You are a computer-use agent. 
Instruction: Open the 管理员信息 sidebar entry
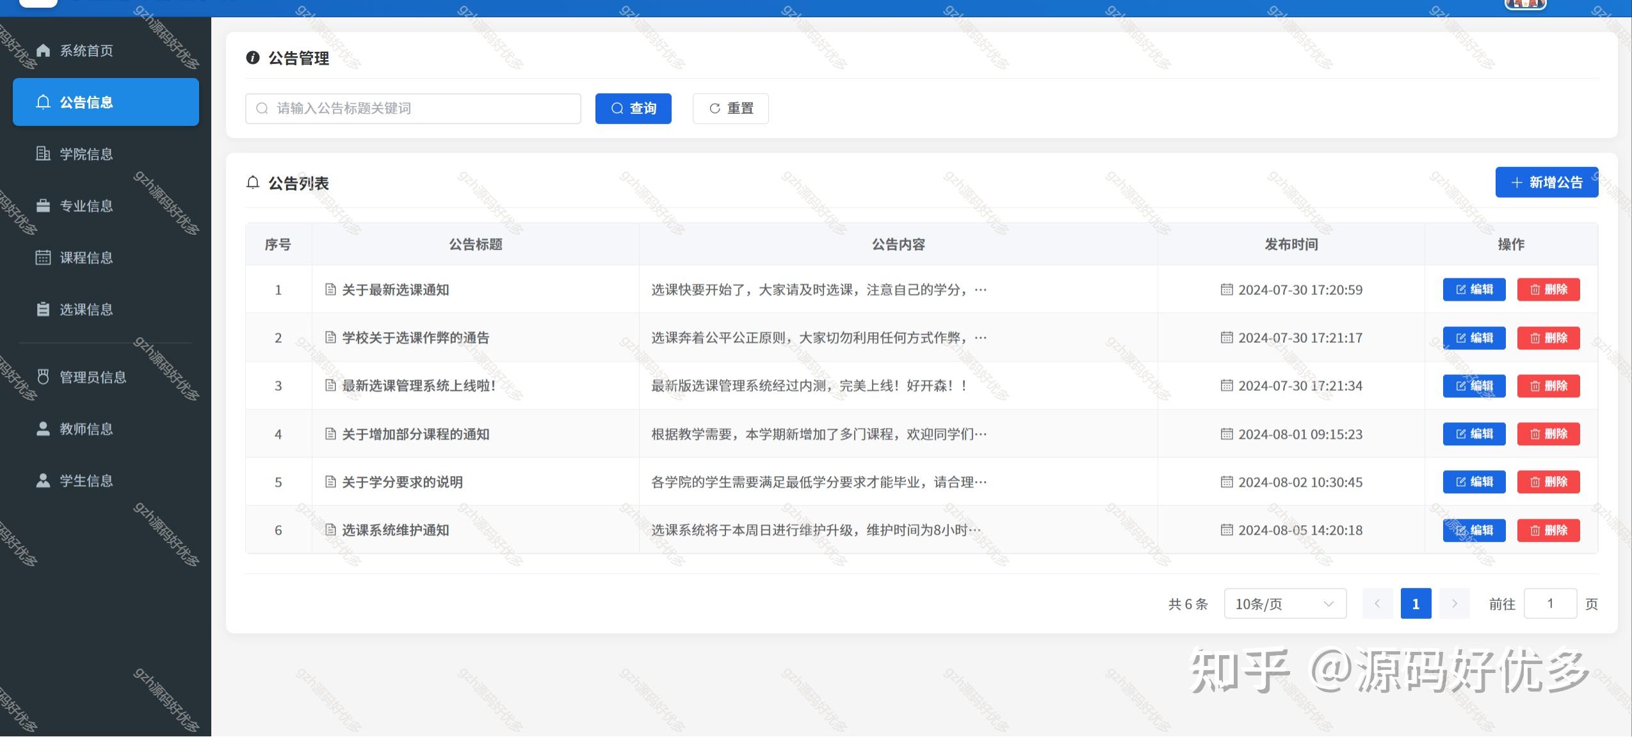pyautogui.click(x=106, y=377)
